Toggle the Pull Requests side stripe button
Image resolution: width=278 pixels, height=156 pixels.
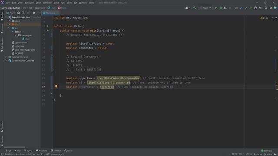point(2,45)
